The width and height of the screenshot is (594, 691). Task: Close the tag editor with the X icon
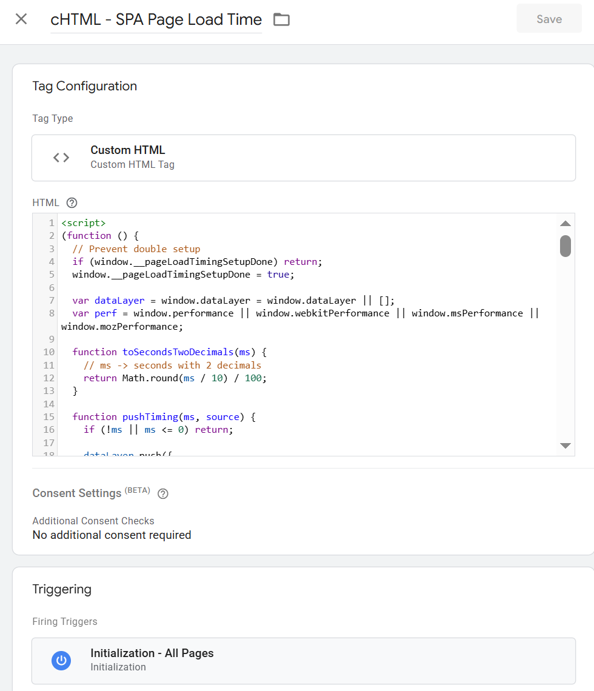coord(21,19)
